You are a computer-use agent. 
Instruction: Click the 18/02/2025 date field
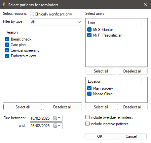tap(46, 118)
